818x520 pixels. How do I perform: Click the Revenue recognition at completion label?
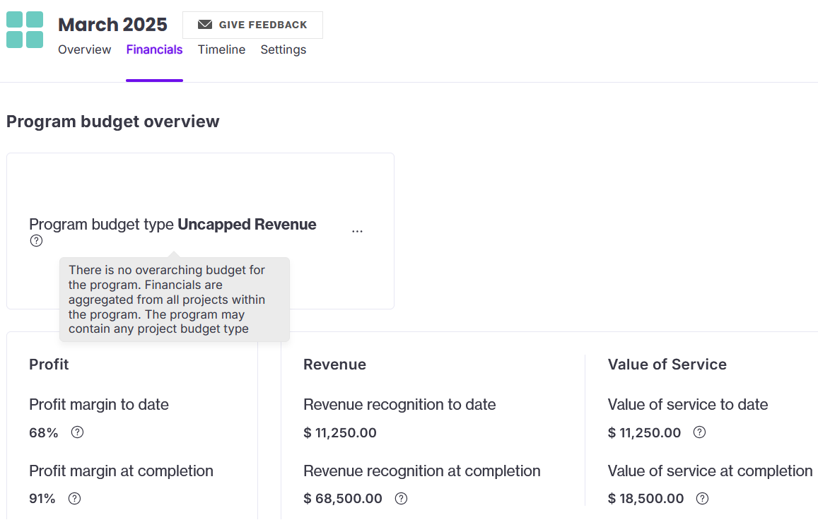pyautogui.click(x=422, y=471)
